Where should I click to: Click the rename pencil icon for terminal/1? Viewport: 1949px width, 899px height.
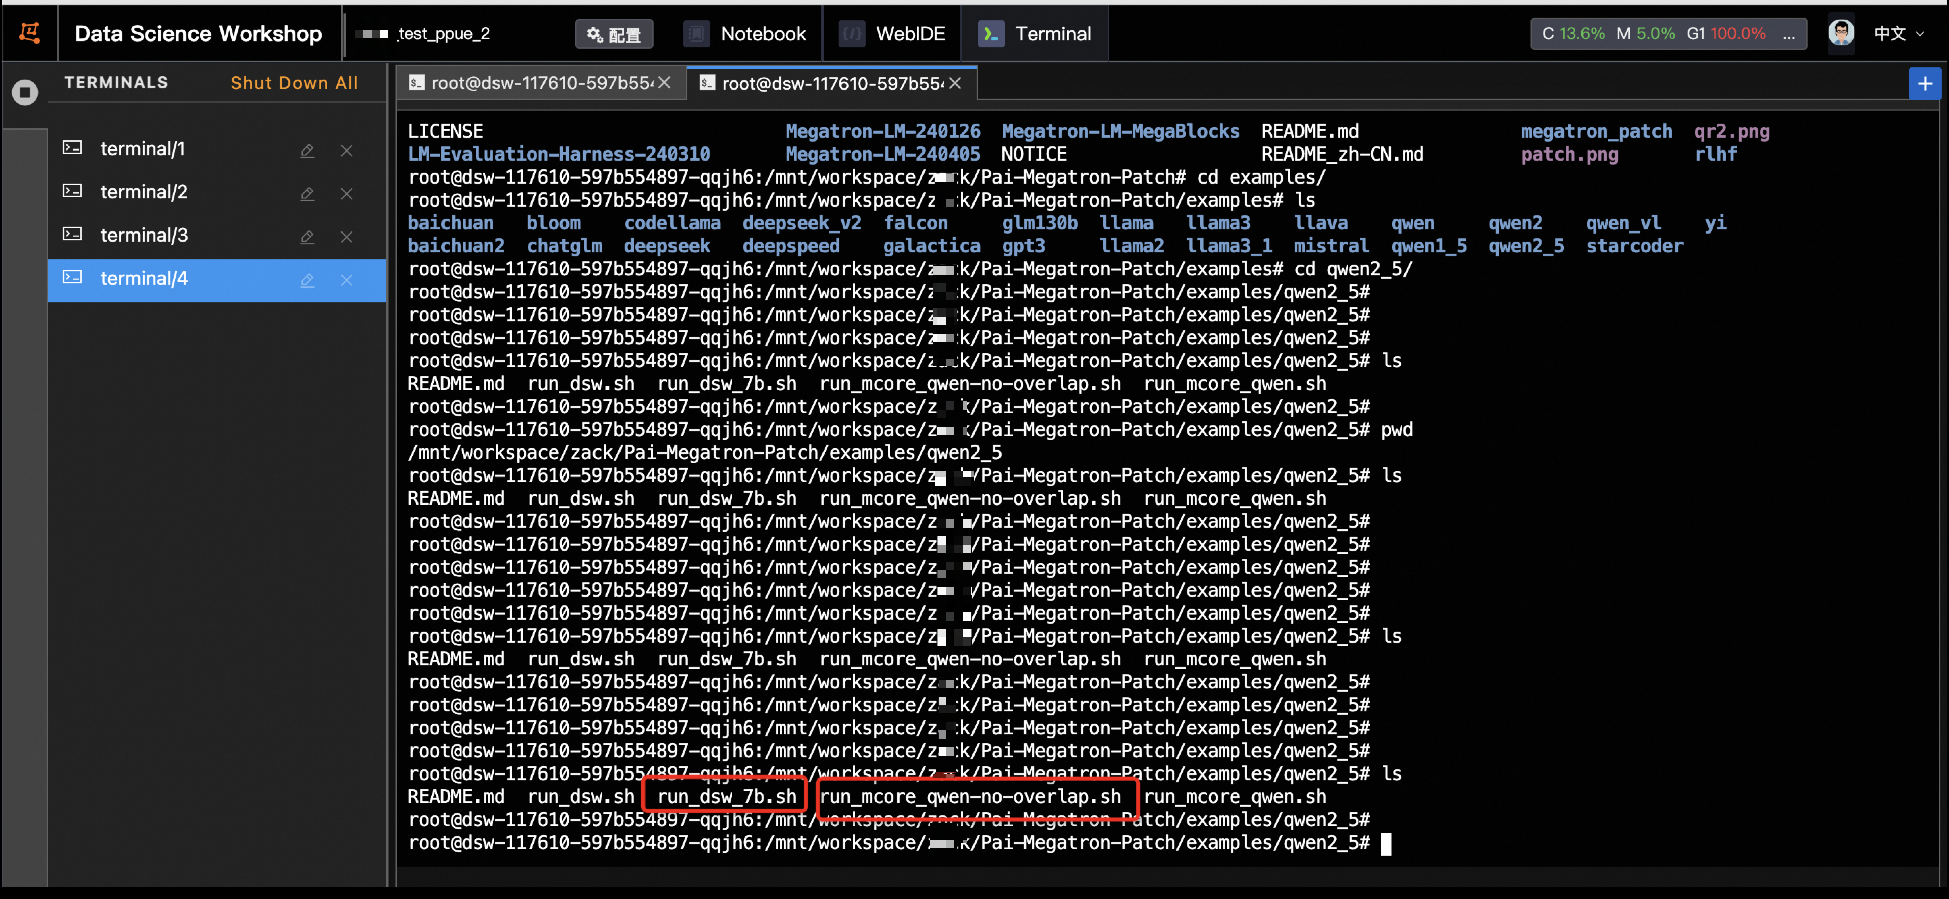click(306, 151)
